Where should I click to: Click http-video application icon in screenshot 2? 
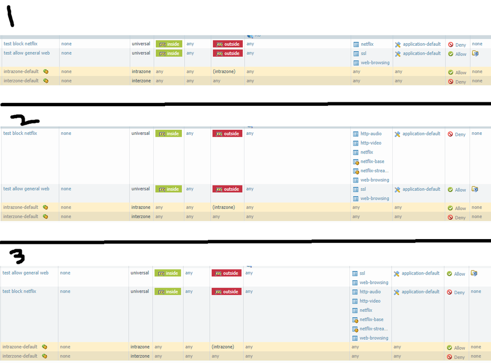pos(356,143)
